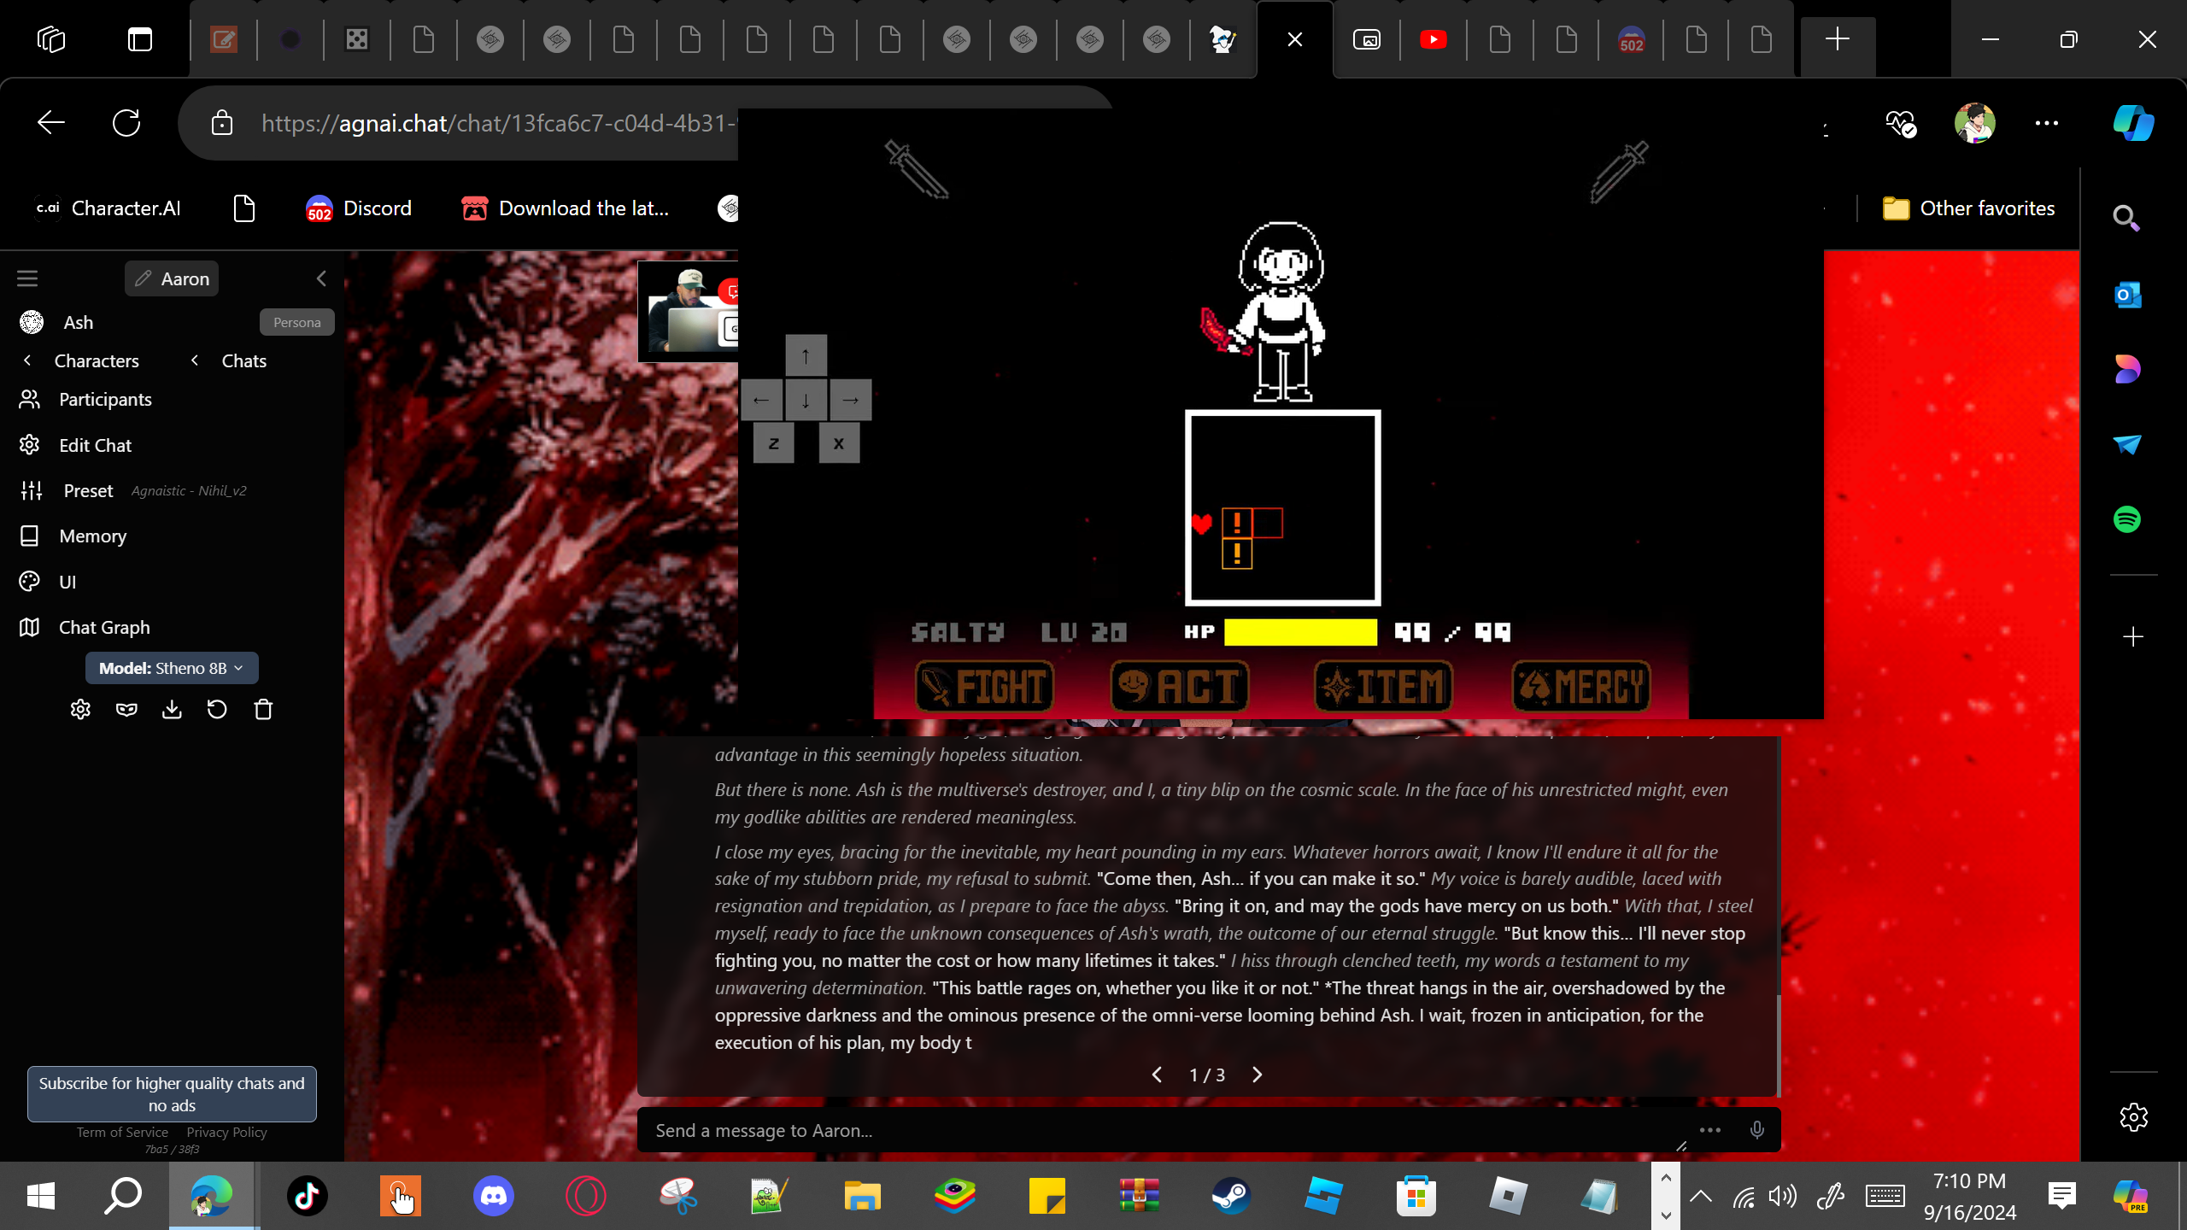Open the Chat Graph menu item

(x=104, y=628)
